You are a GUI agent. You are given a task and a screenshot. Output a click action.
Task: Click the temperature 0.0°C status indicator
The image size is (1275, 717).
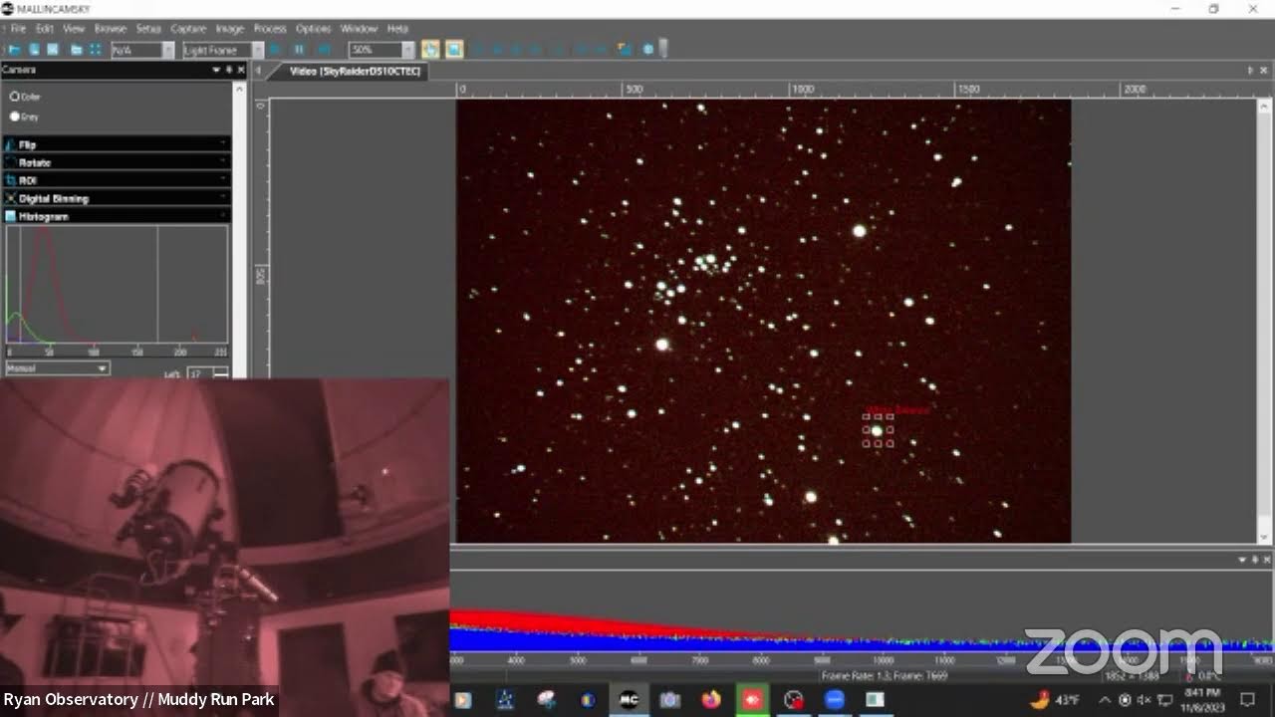click(1203, 676)
